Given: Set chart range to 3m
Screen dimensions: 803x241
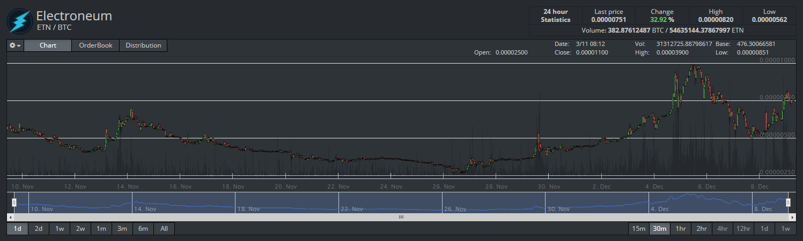Looking at the screenshot, I should coord(122,229).
